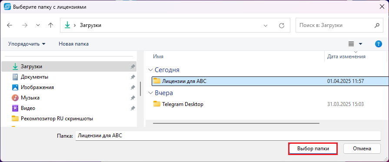Click the green download icon in address bar
The height and width of the screenshot is (162, 389).
pyautogui.click(x=67, y=25)
